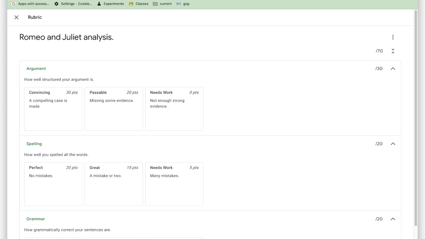Open the current bookmarks folder
425x239 pixels.
click(x=162, y=4)
